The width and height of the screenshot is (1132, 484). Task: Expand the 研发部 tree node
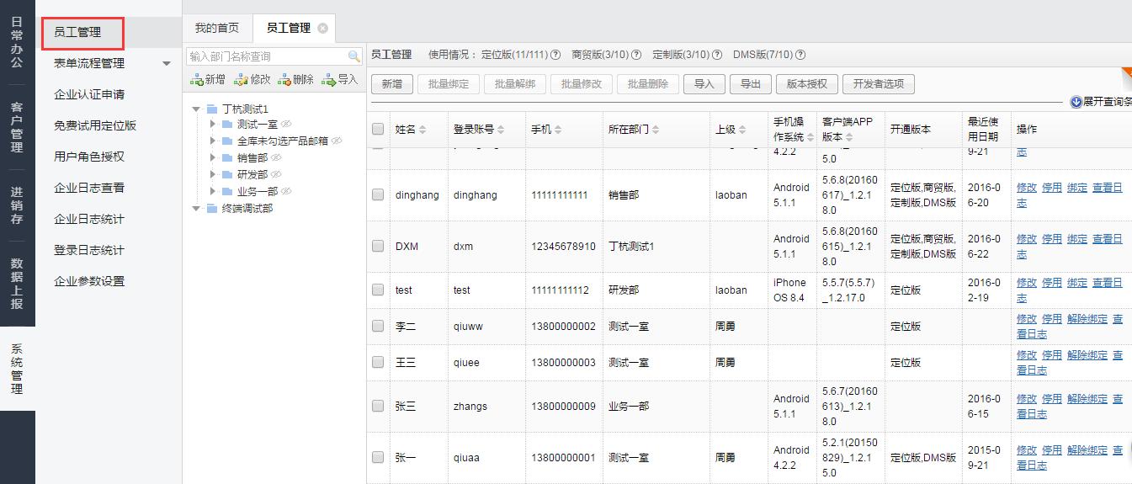pos(214,175)
